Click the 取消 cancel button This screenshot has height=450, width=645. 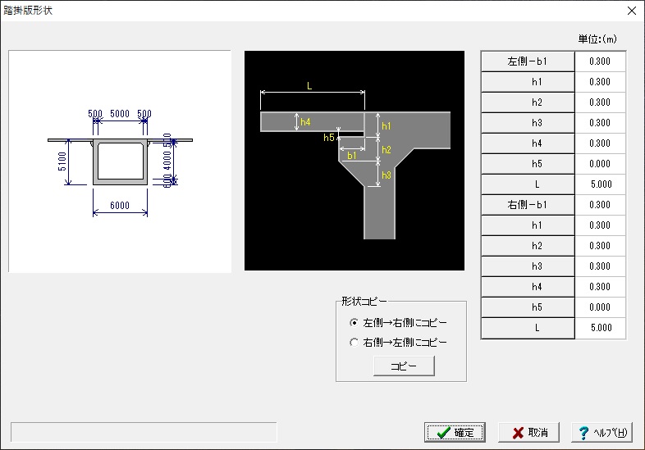(529, 432)
